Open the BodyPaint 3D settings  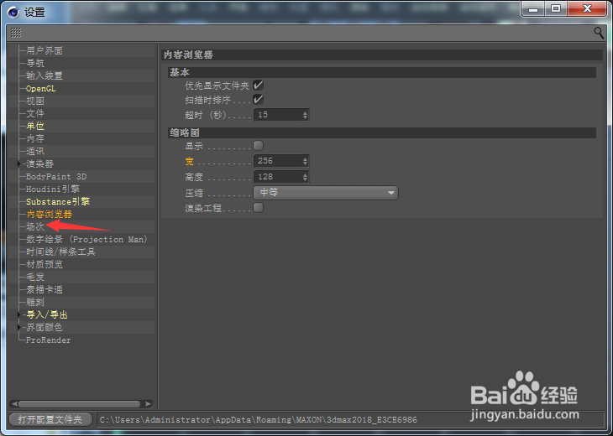(56, 176)
